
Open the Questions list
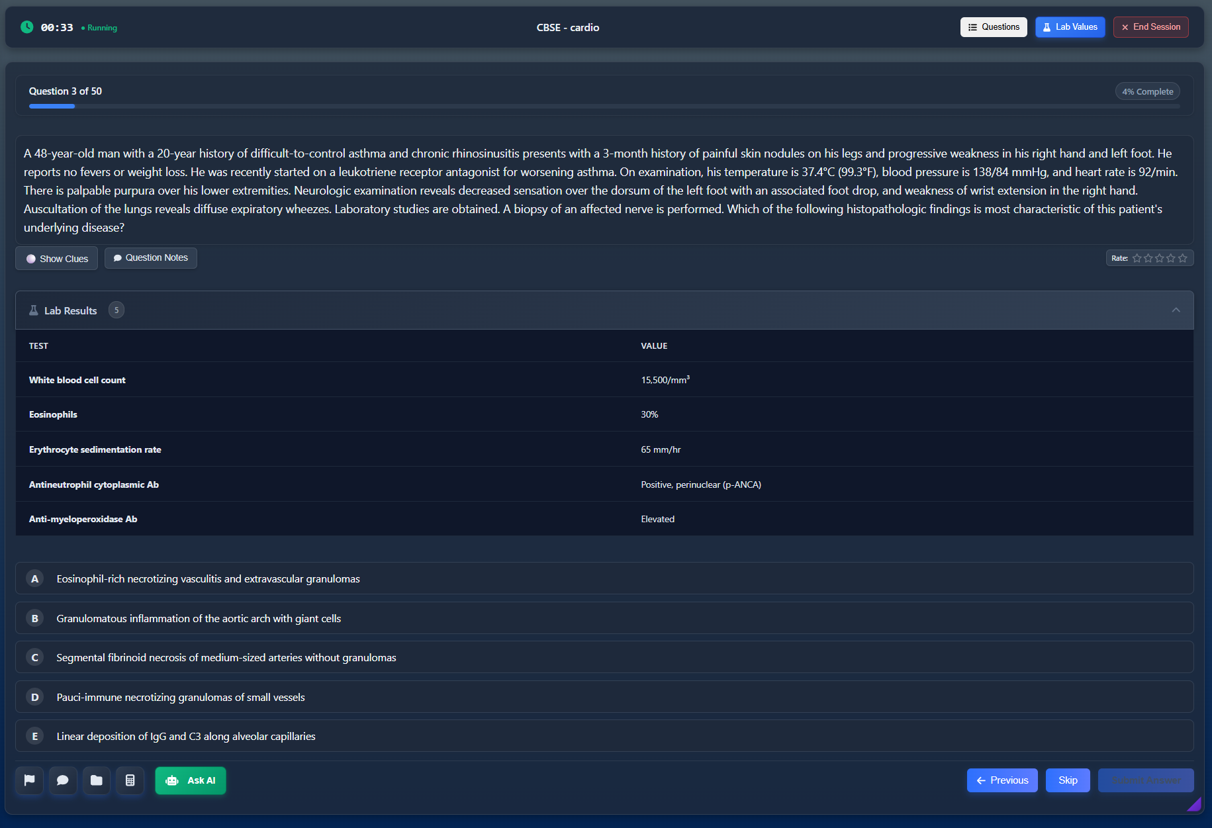click(993, 27)
